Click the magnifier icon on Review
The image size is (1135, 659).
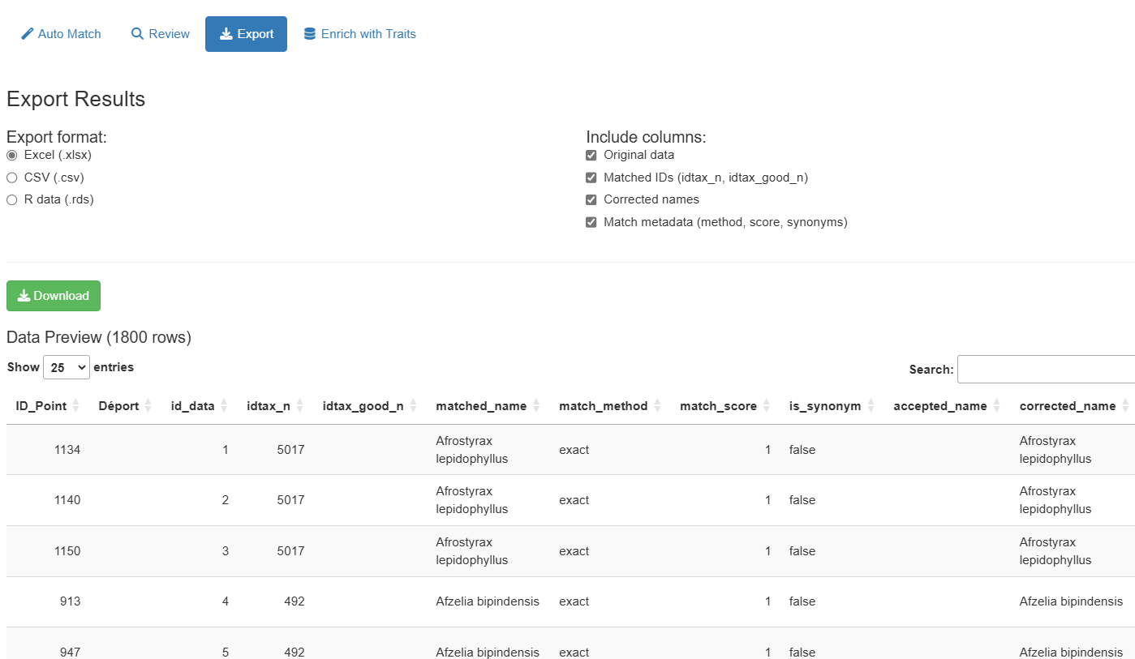(137, 34)
